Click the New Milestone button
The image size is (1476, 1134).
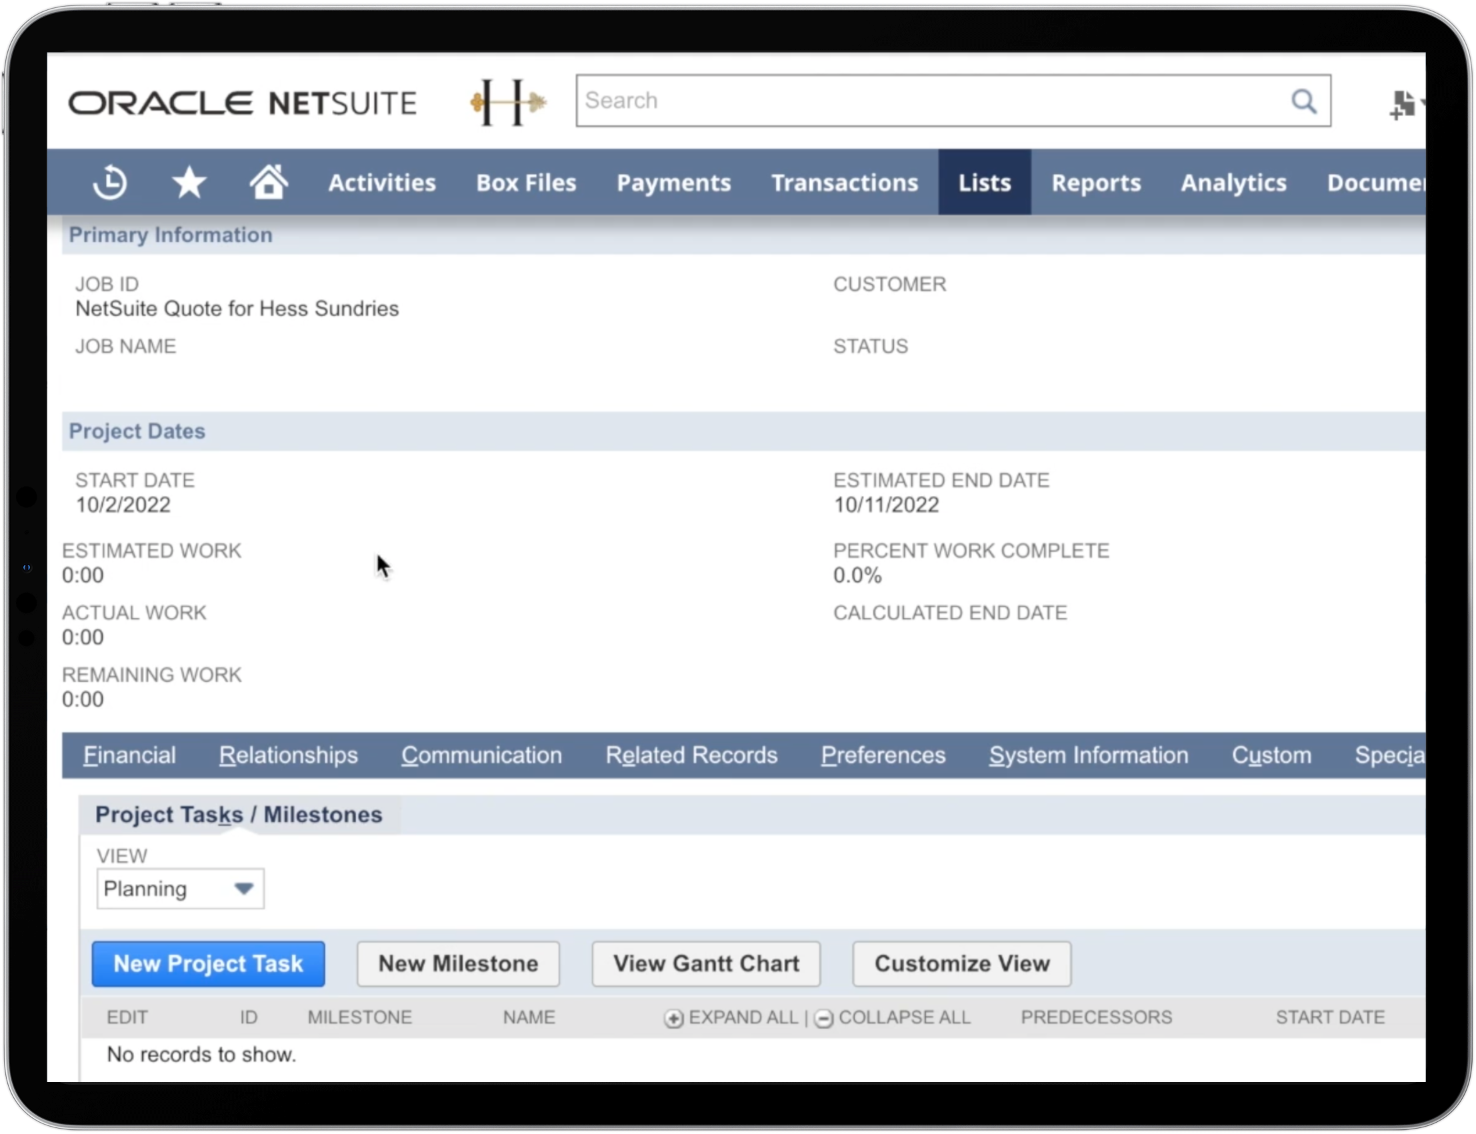tap(457, 963)
